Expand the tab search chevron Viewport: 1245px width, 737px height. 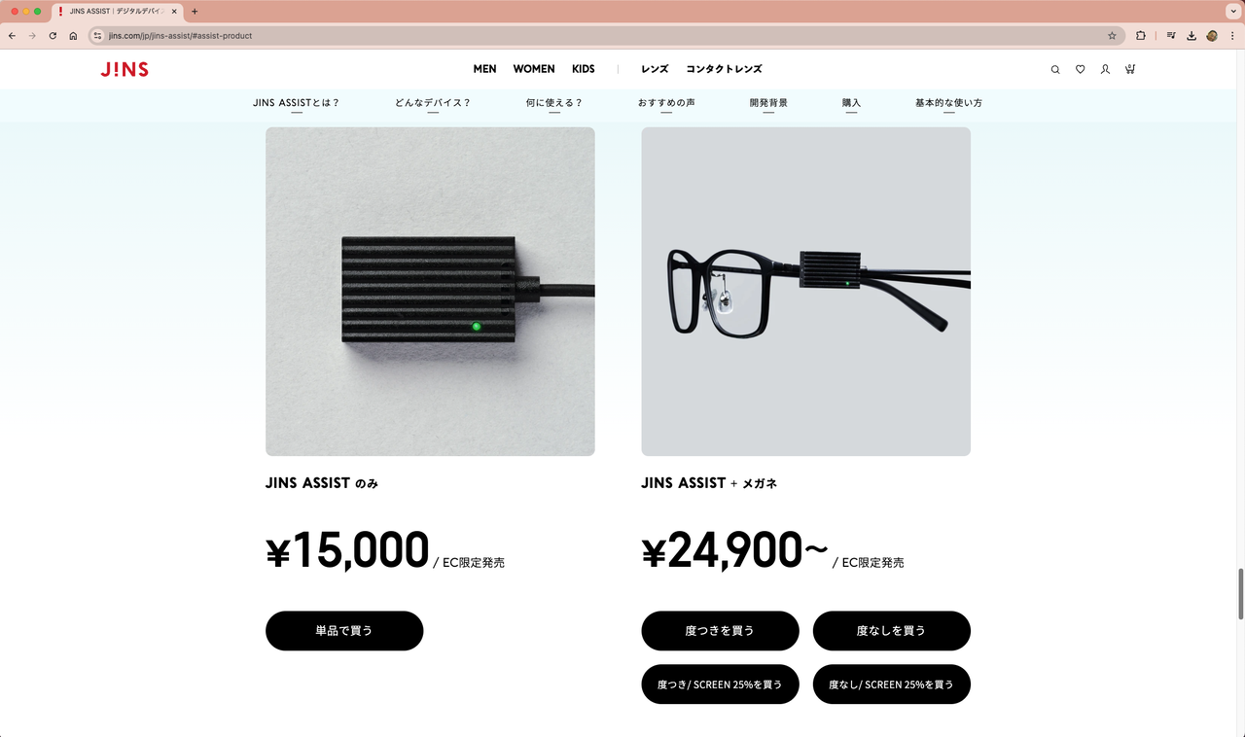[1232, 11]
